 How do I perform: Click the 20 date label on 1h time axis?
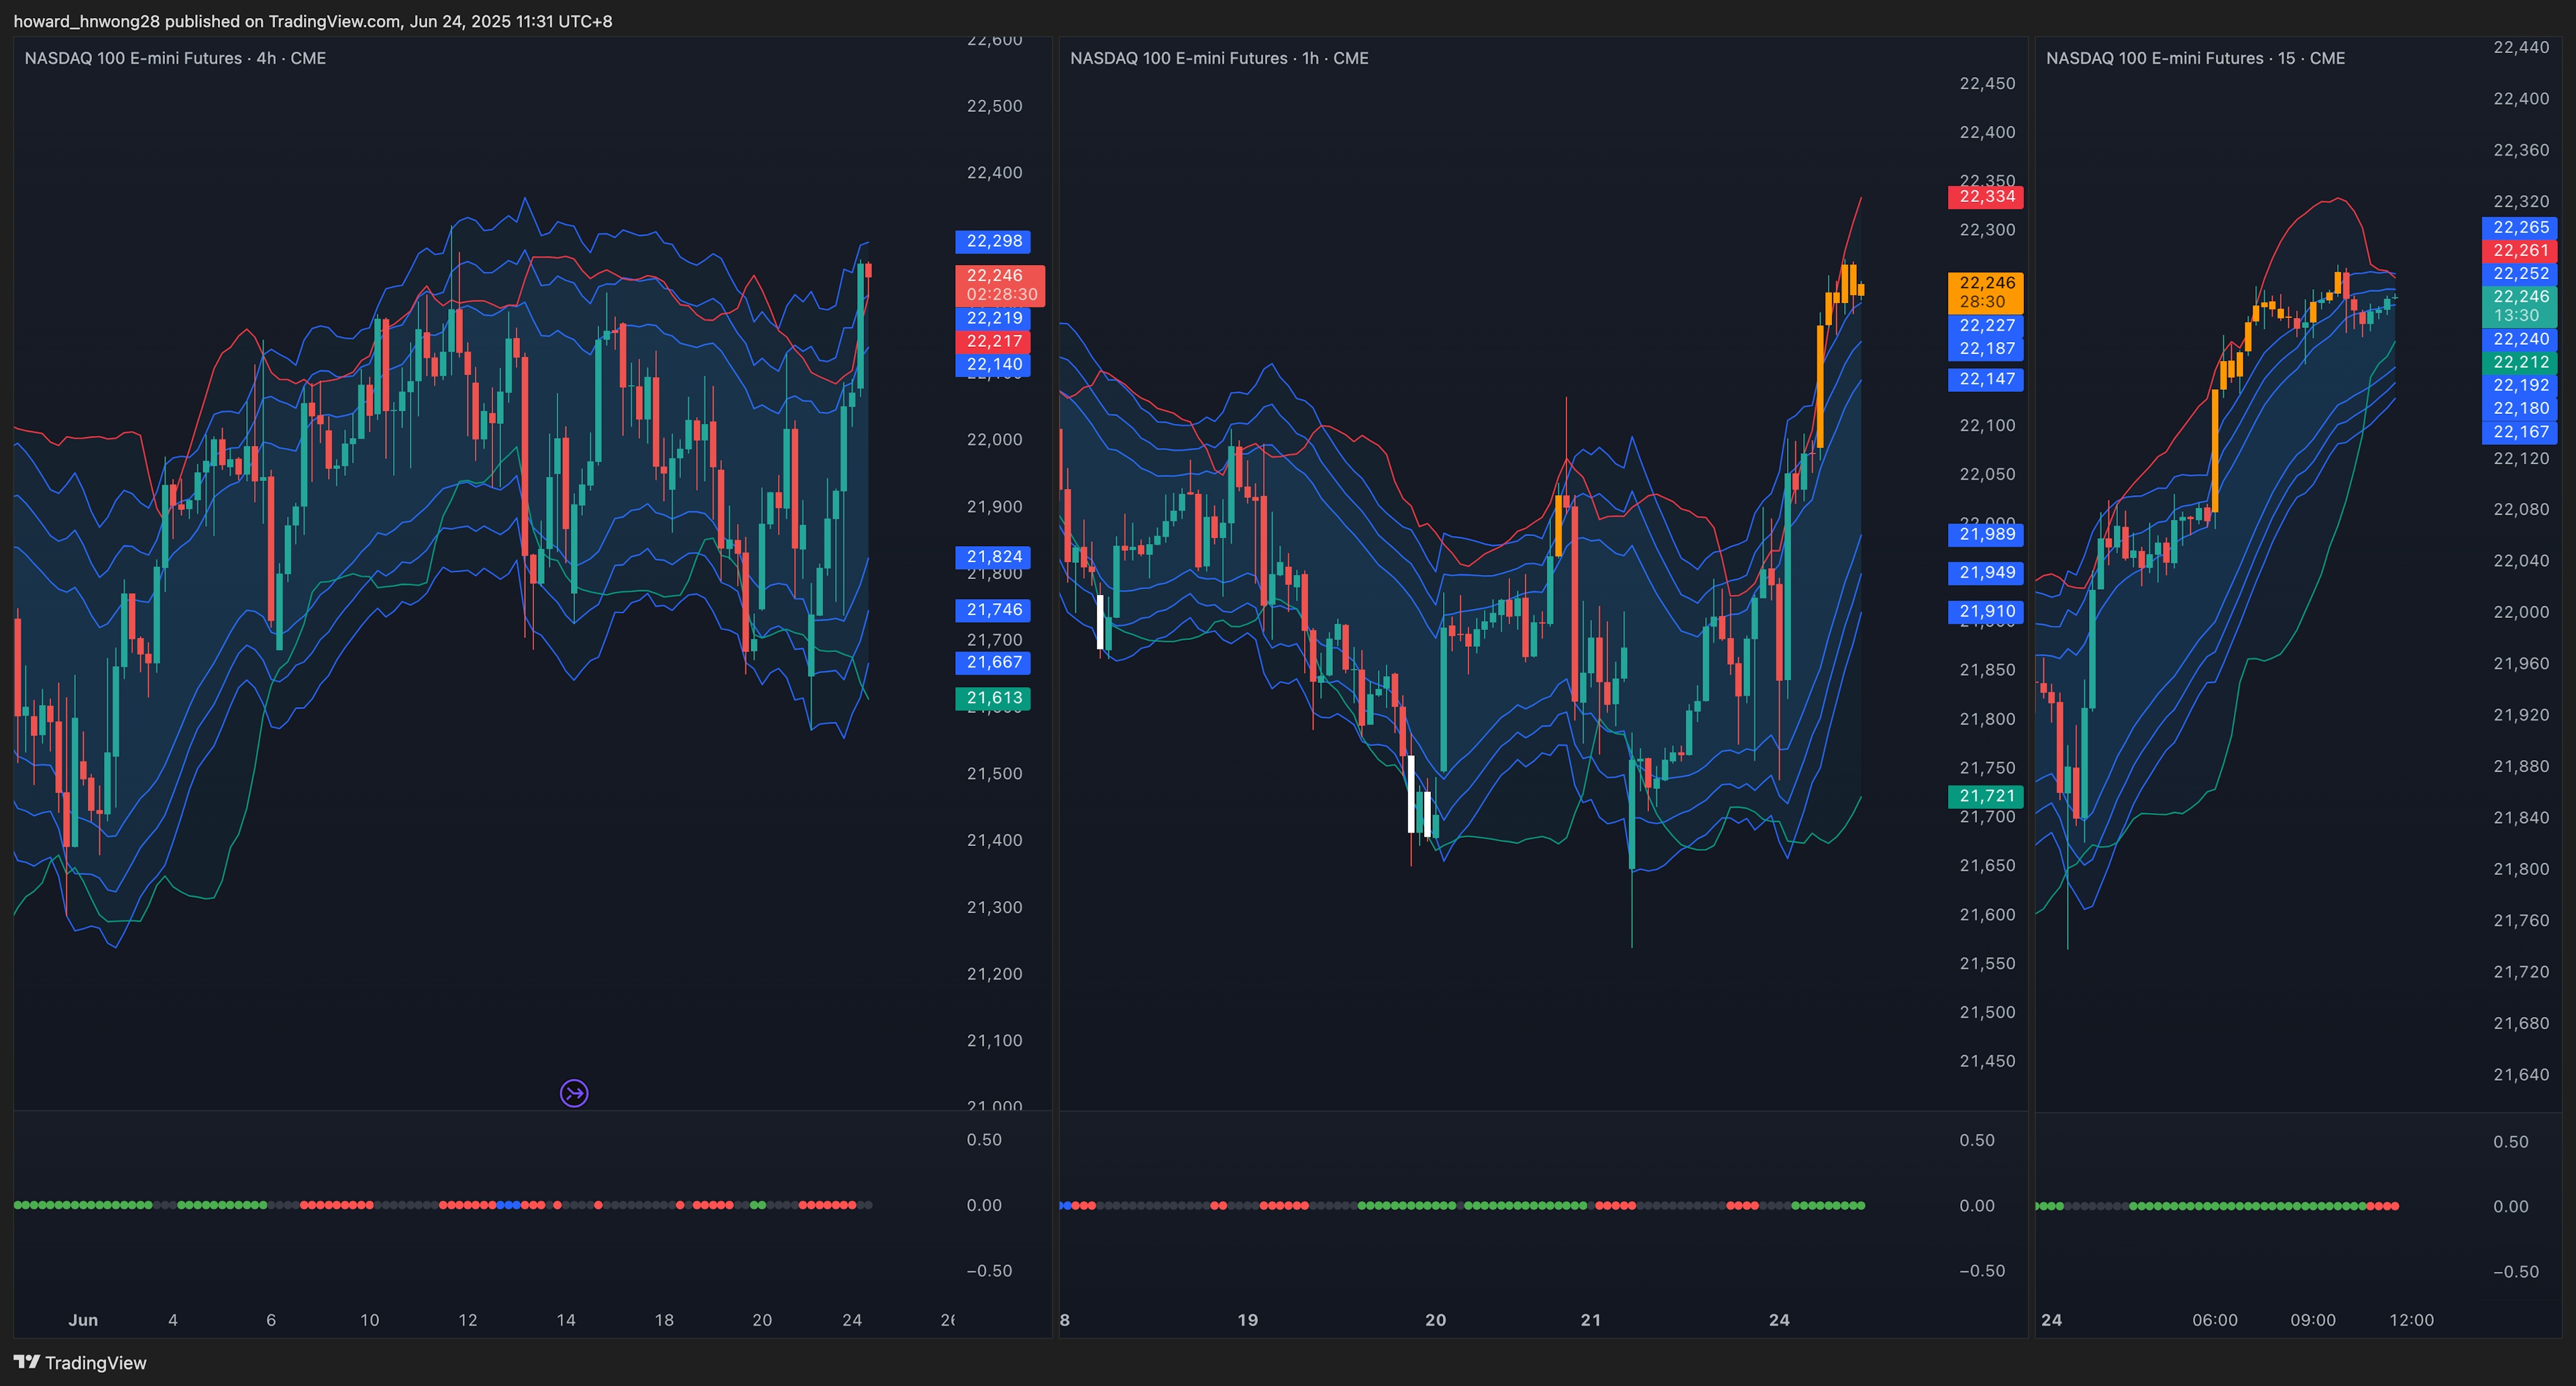tap(1435, 1320)
